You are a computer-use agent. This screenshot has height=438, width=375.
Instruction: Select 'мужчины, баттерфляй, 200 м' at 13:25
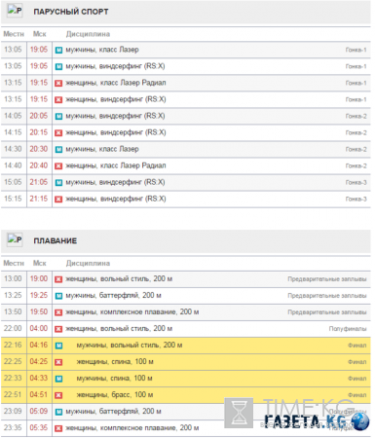click(x=114, y=295)
